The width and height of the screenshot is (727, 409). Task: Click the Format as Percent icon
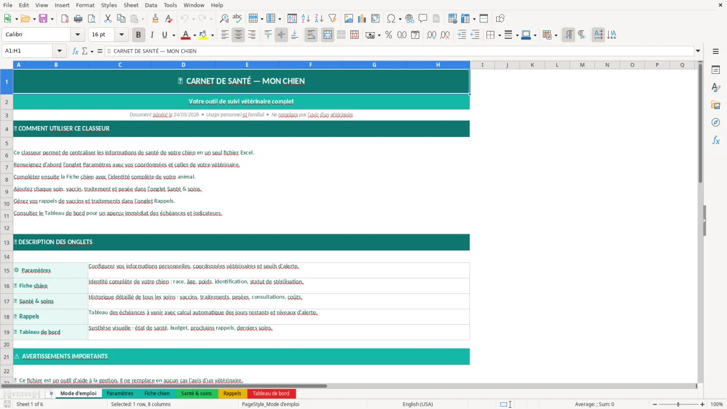click(x=389, y=35)
